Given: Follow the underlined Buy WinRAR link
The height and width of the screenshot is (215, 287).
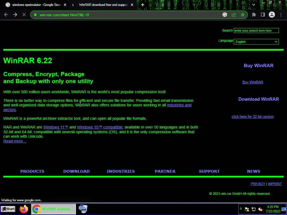Looking at the screenshot, I should [x=253, y=82].
